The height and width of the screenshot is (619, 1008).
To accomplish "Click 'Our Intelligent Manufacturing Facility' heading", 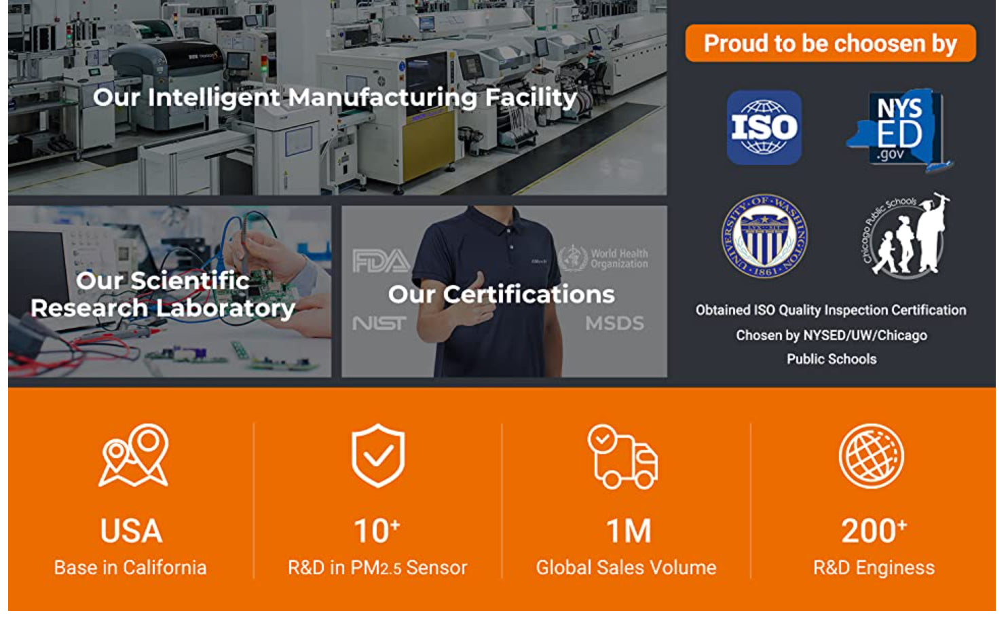I will click(x=335, y=98).
